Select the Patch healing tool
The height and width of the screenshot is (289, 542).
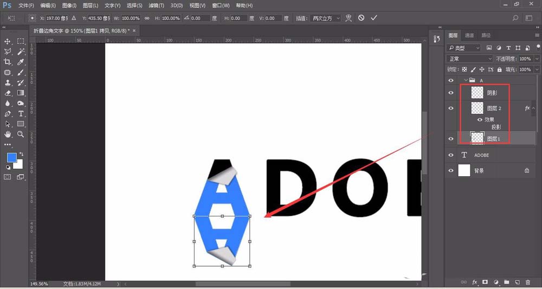[x=7, y=72]
